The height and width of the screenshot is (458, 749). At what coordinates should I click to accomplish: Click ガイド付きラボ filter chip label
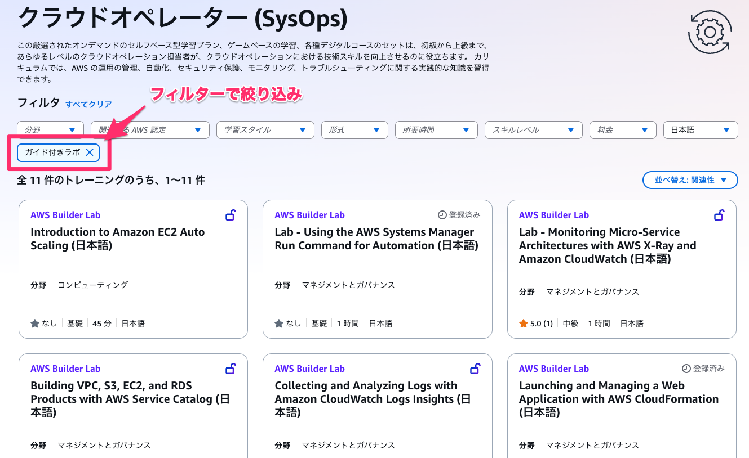pyautogui.click(x=52, y=152)
